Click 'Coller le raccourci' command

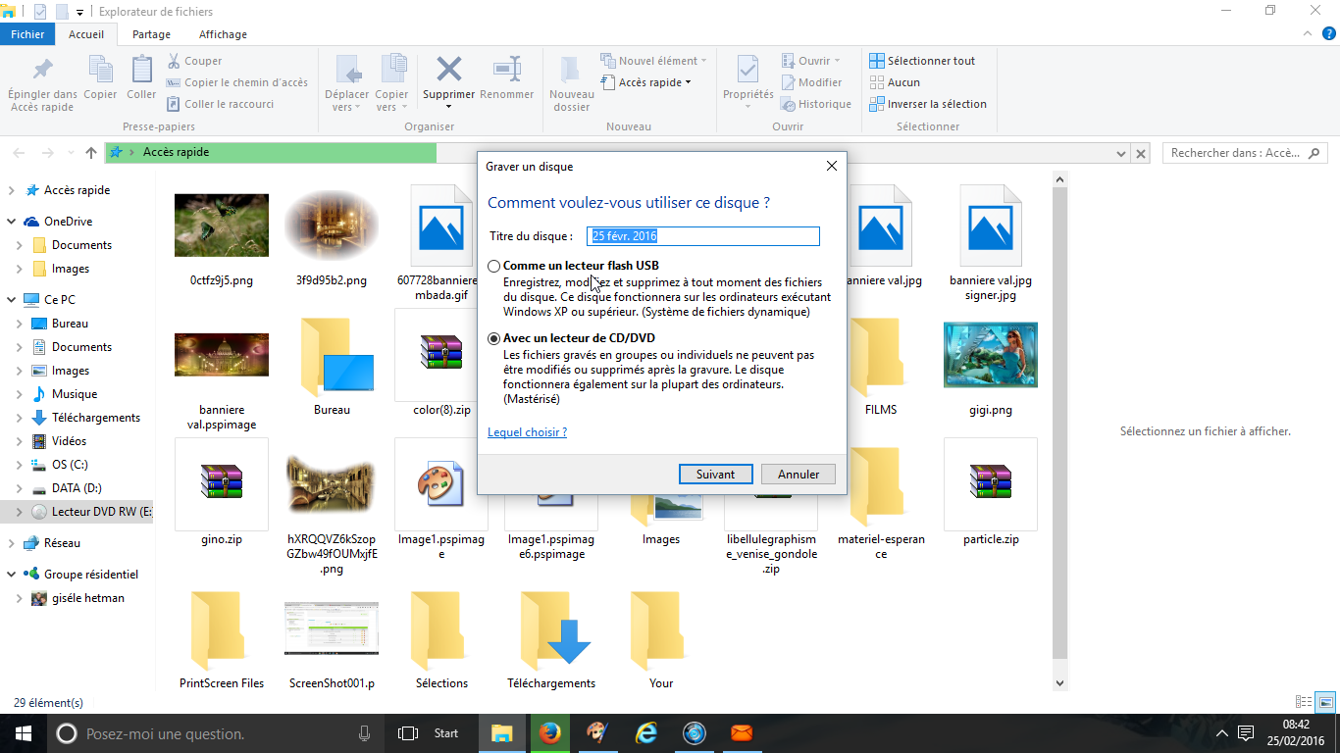[x=220, y=104]
